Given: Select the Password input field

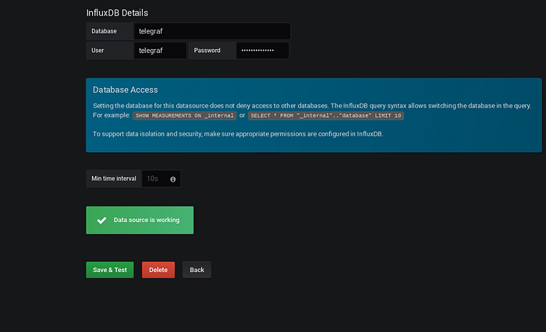Looking at the screenshot, I should pos(263,51).
